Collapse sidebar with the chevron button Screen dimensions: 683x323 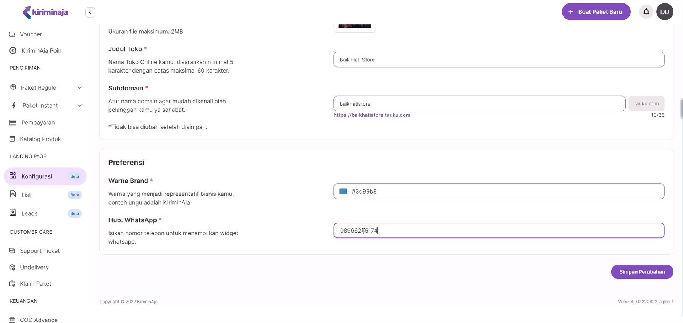click(x=90, y=13)
